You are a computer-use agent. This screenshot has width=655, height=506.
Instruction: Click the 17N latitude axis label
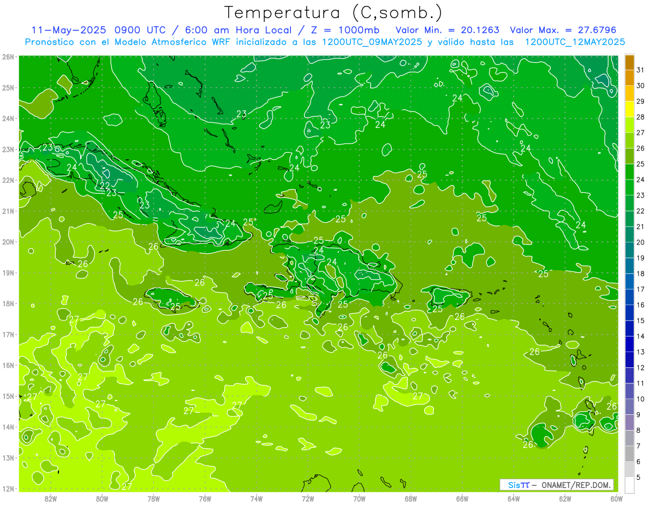[8, 335]
